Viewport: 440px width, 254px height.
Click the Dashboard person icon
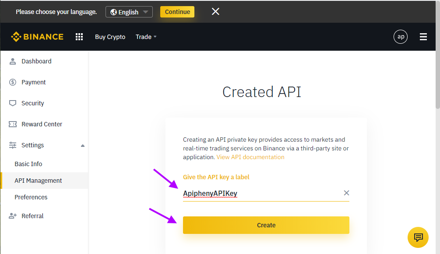click(x=13, y=61)
